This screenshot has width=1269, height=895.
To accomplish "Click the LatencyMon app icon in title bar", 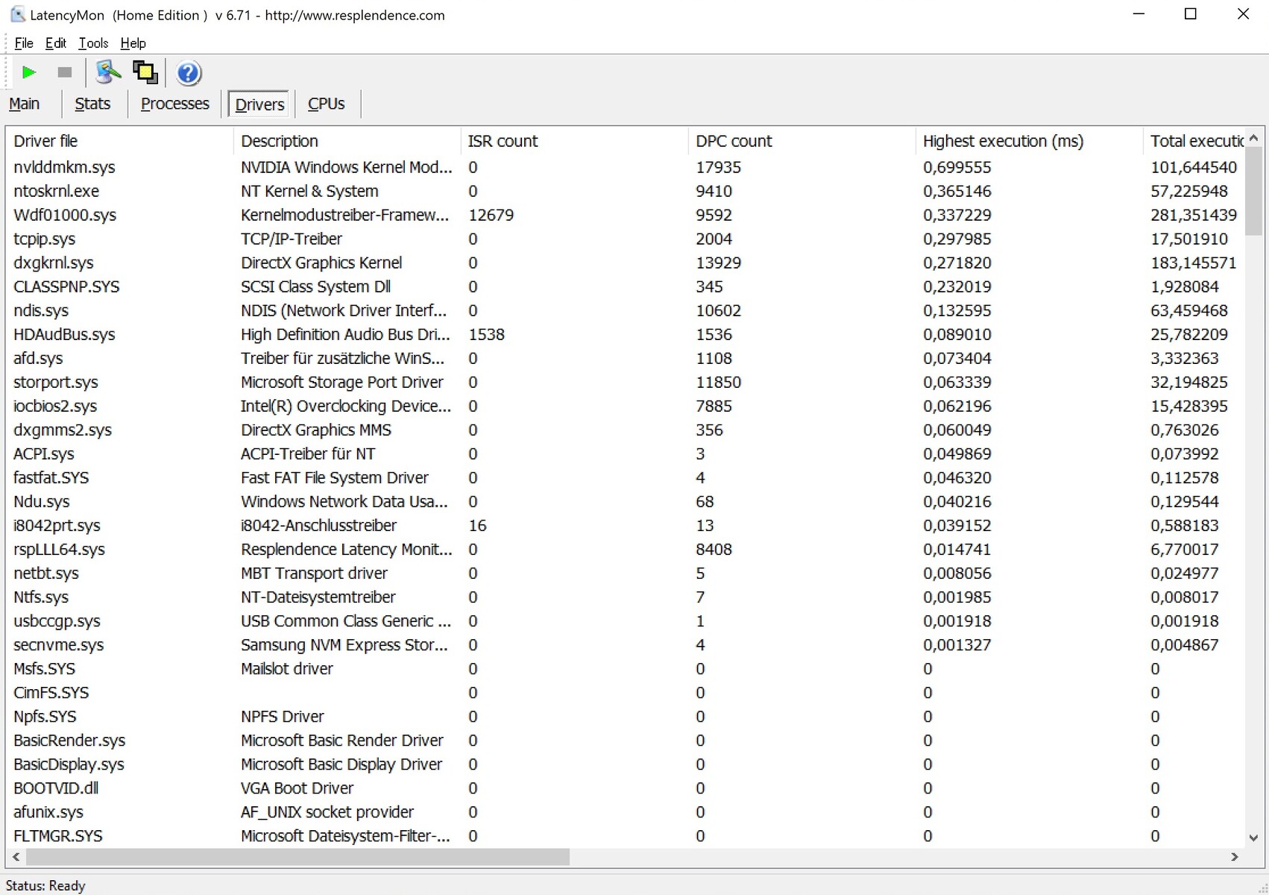I will tap(17, 14).
